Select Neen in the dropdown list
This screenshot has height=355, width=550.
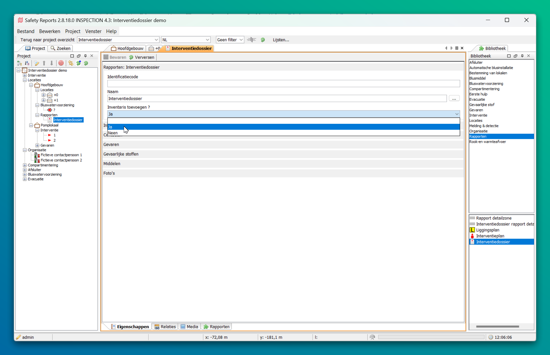(x=113, y=133)
